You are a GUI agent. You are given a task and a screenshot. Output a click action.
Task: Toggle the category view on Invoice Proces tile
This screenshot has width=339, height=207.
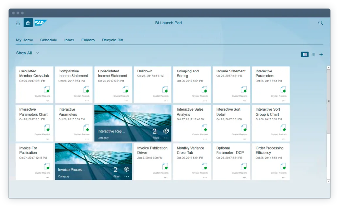click(x=127, y=169)
